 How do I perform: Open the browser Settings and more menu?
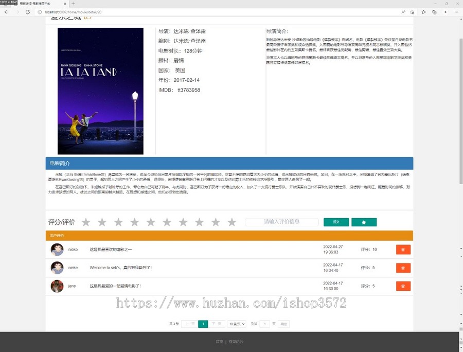click(x=456, y=12)
